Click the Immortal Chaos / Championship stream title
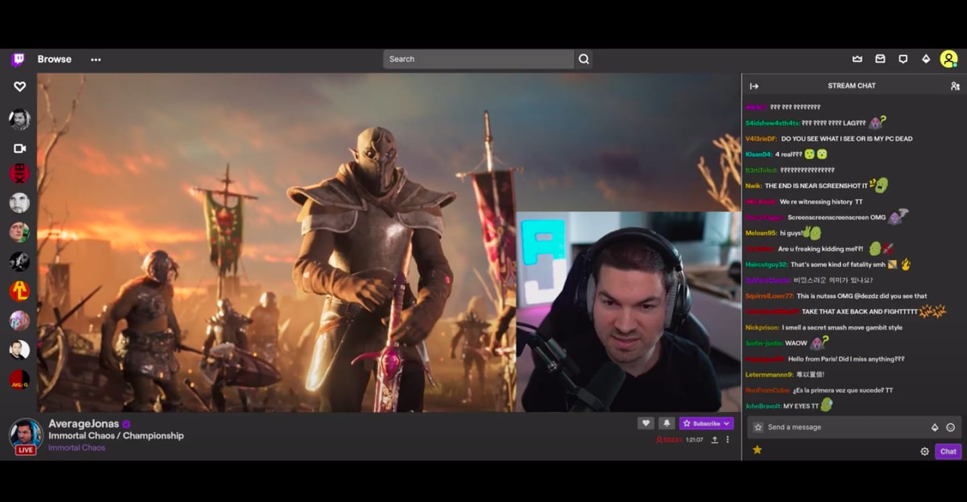The height and width of the screenshot is (502, 967). (x=116, y=435)
